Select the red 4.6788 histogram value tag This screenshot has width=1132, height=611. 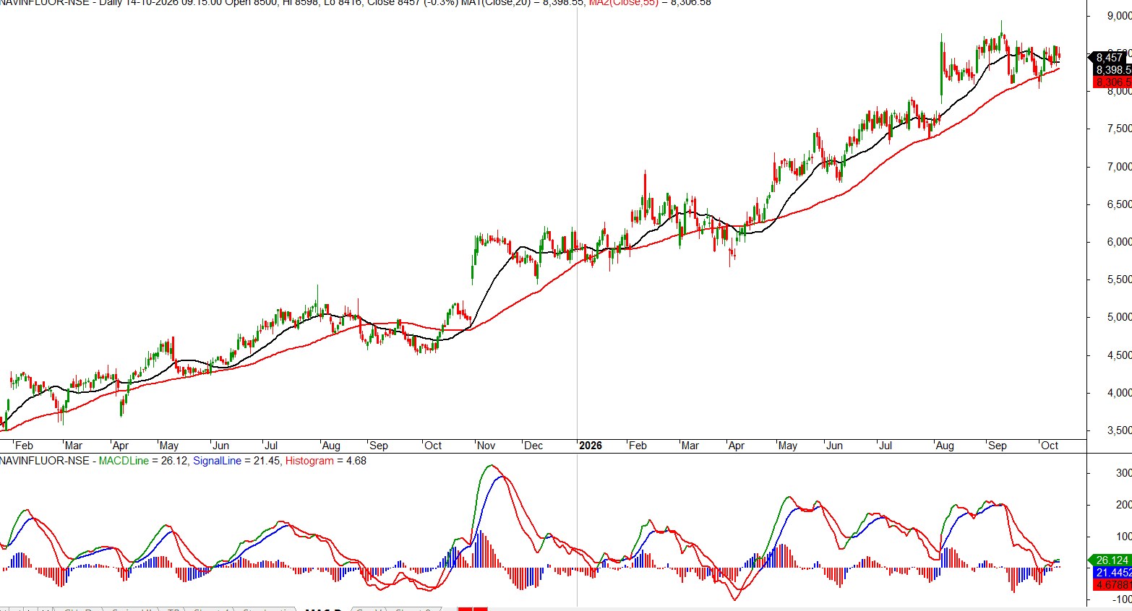[x=1113, y=585]
